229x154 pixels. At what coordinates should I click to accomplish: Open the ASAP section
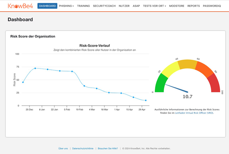point(136,6)
